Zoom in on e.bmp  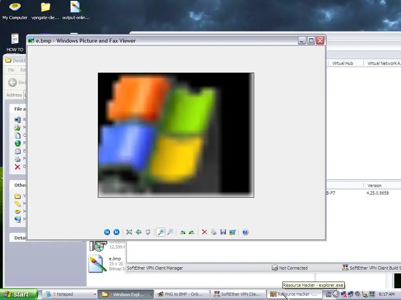[161, 232]
